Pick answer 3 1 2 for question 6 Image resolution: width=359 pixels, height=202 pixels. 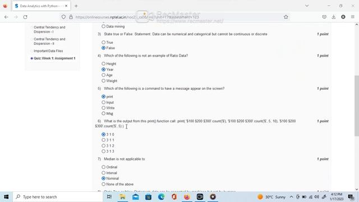point(103,146)
